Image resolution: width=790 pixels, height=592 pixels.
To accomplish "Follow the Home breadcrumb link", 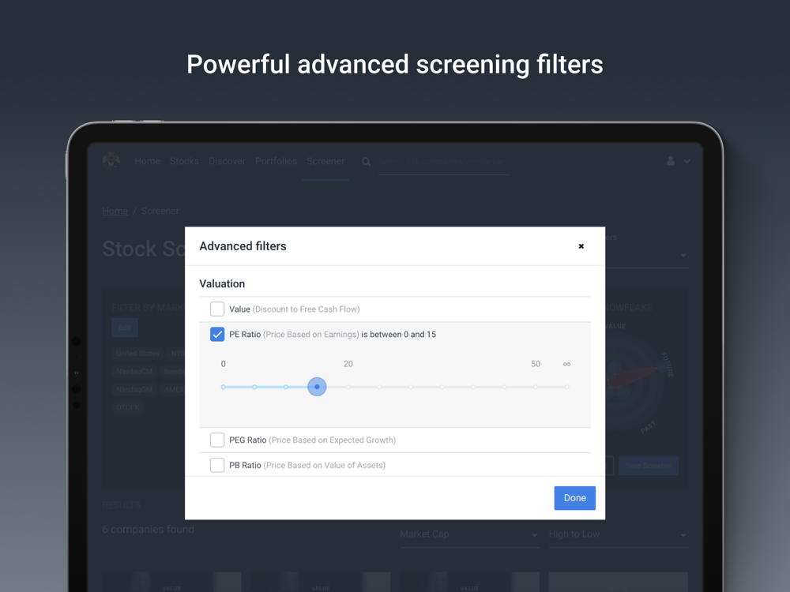I will 115,211.
